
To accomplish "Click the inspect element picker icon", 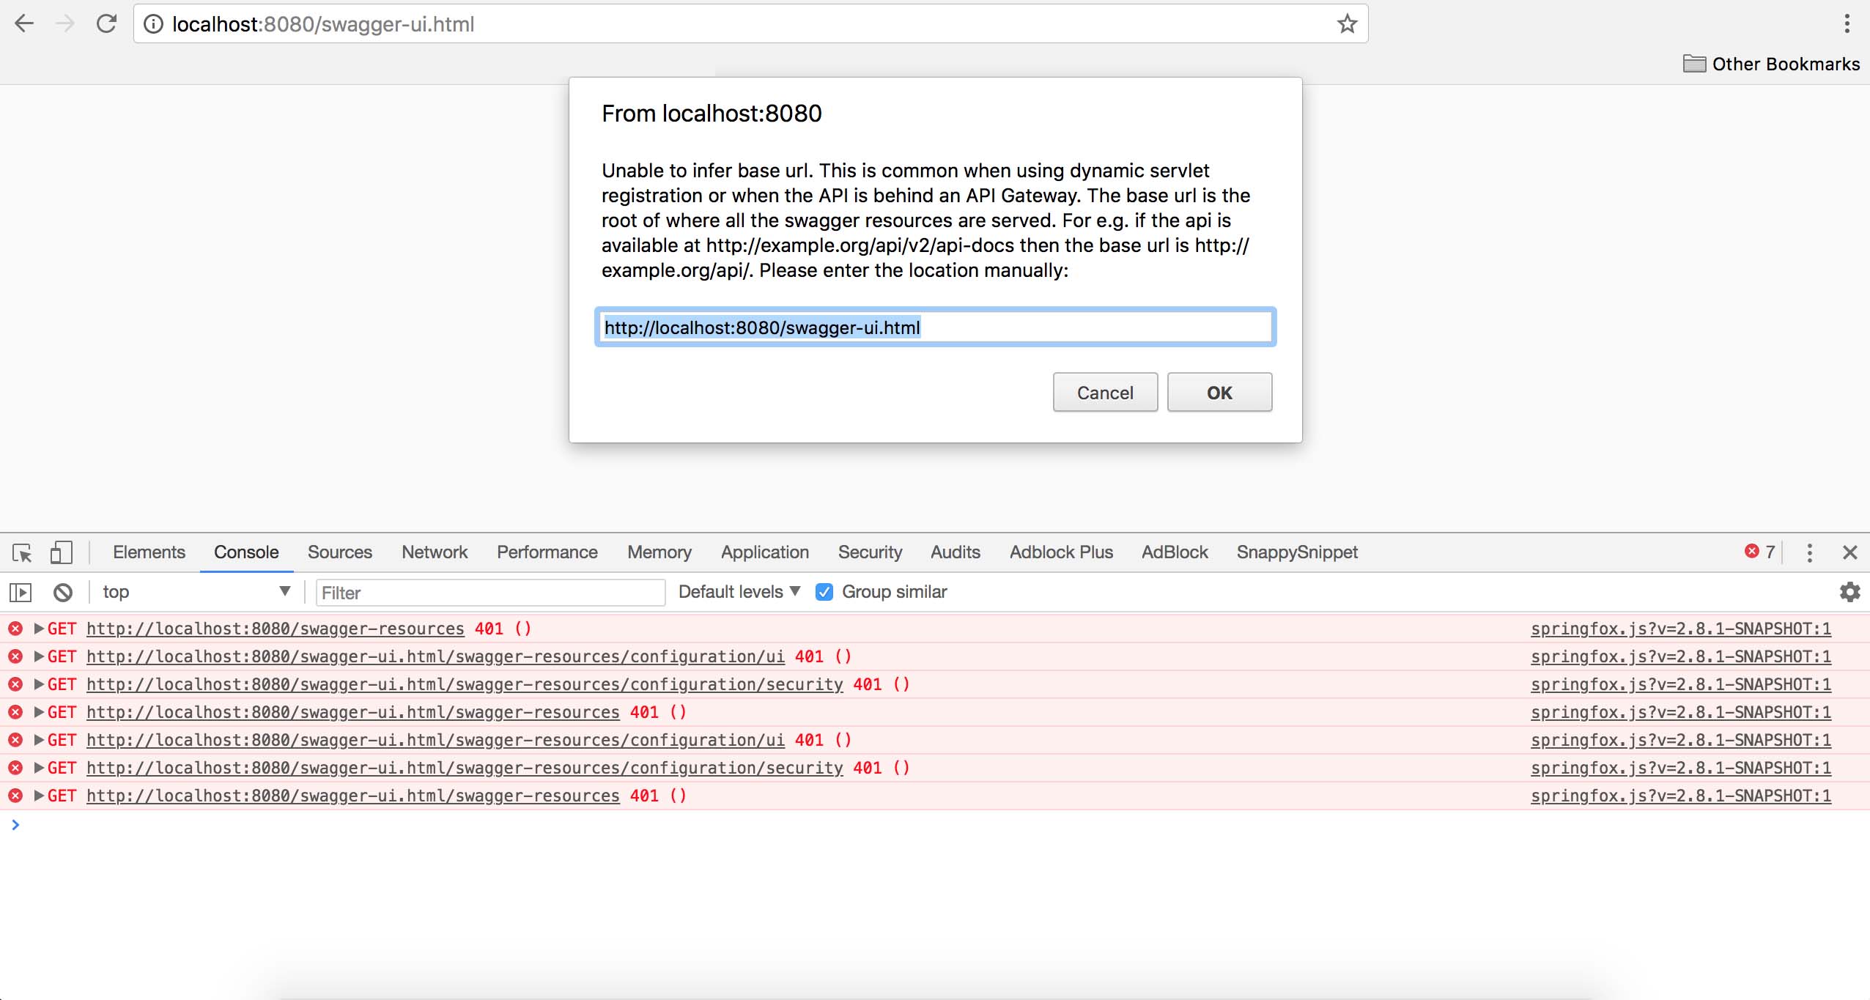I will coord(22,552).
